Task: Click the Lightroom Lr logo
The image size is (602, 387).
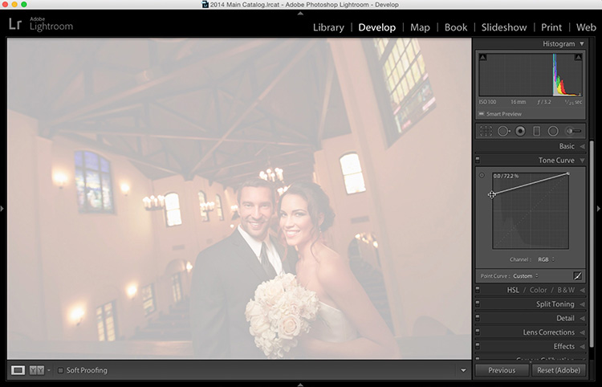Action: pos(15,24)
